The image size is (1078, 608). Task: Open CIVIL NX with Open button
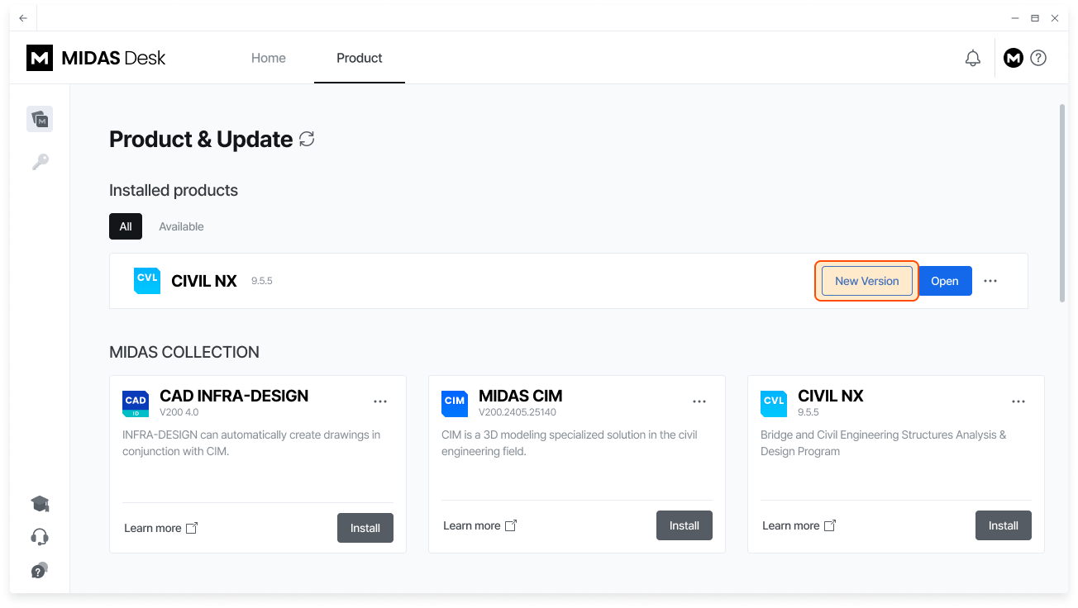click(945, 281)
